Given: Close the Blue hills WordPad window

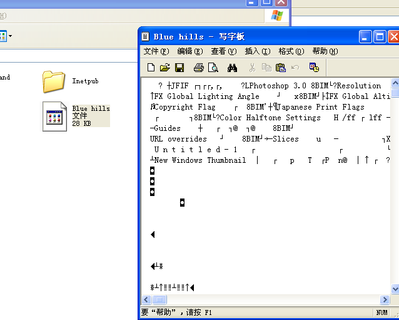Looking at the screenshot, I should pyautogui.click(x=393, y=37).
